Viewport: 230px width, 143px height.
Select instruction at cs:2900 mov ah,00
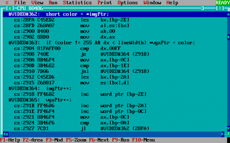coord(115,32)
